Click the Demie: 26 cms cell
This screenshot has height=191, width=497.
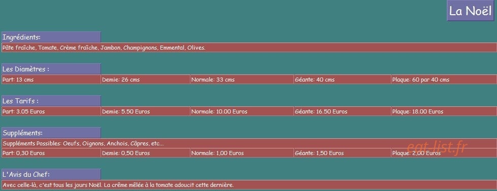point(146,80)
